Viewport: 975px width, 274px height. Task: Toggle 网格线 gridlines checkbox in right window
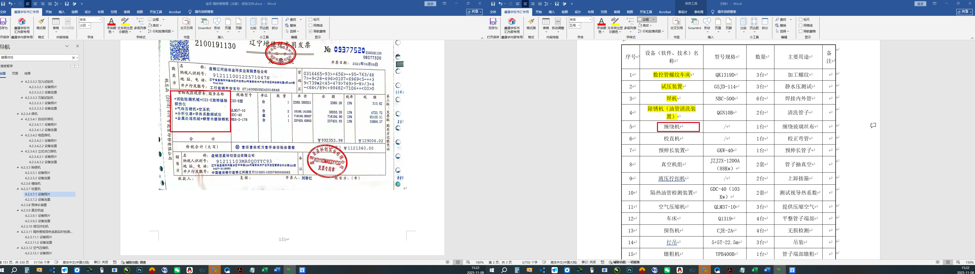[801, 25]
